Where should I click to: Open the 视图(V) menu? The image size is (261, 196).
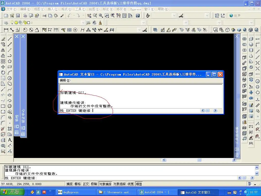(39, 9)
